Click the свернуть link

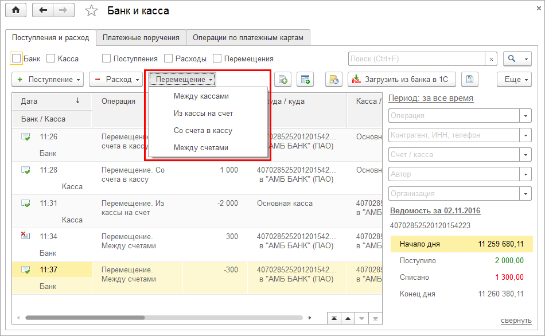coord(516,320)
